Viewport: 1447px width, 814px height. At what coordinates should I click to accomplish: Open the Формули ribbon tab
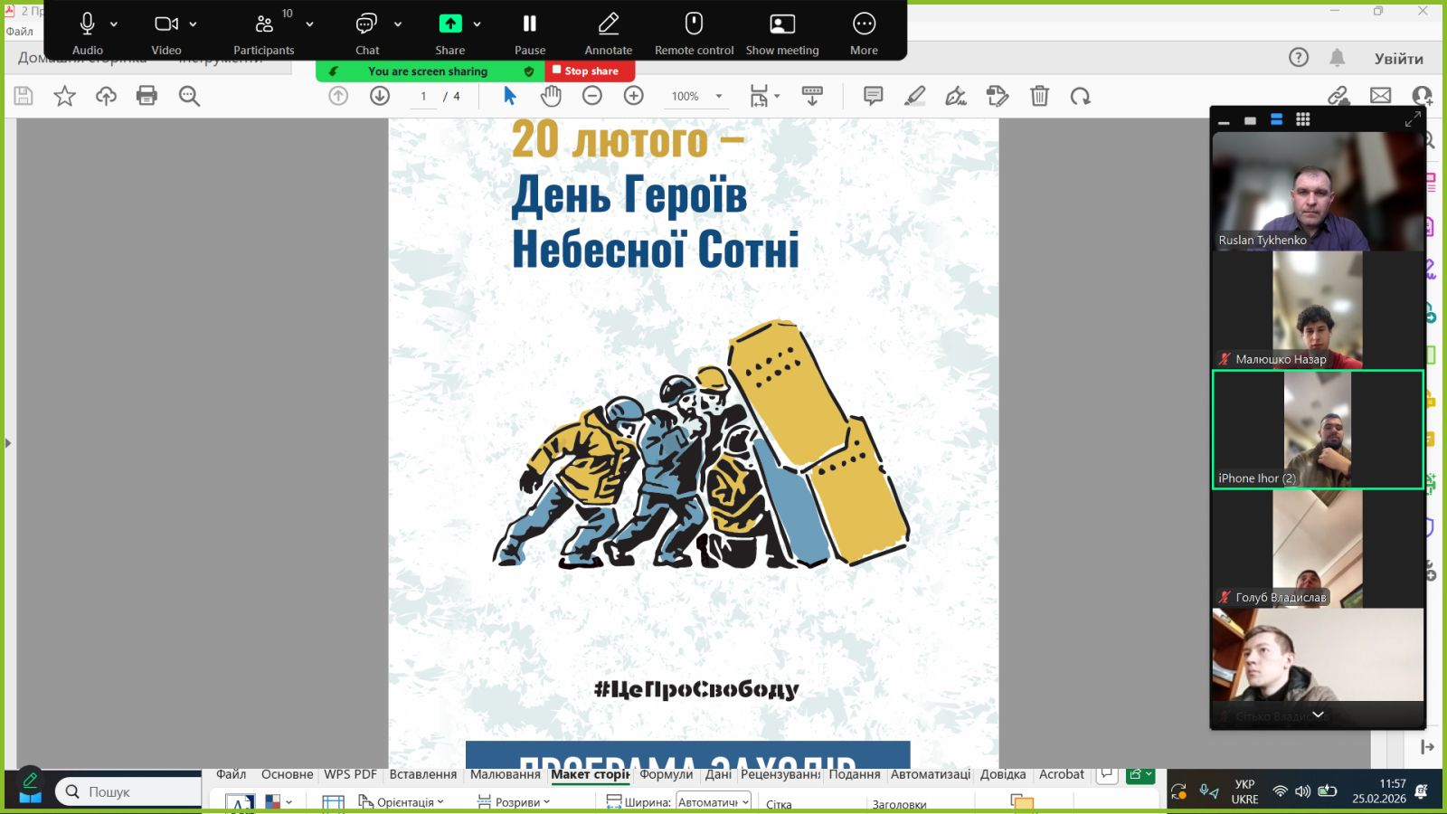[x=666, y=774]
